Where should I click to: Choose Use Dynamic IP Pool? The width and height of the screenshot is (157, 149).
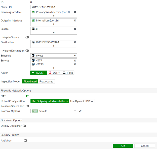pos(82,101)
